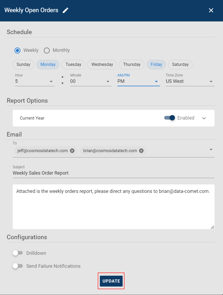
Task: Open the email recipients dropdown
Action: click(x=211, y=149)
